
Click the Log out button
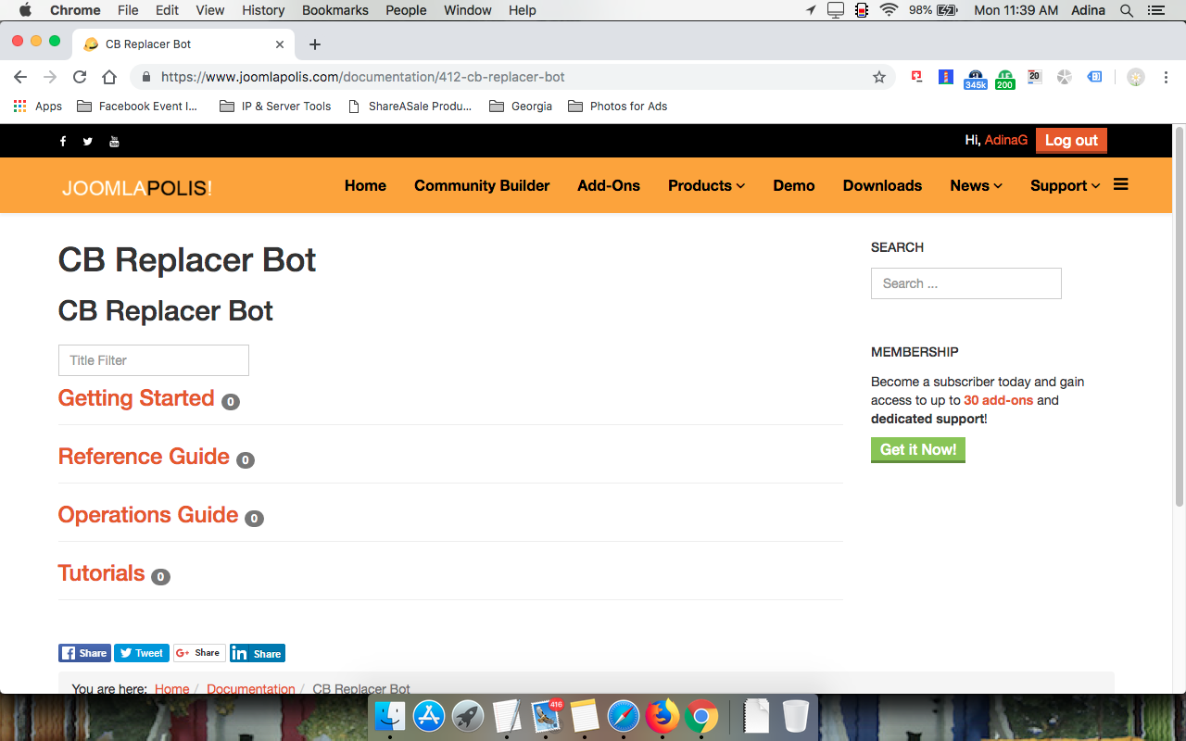click(x=1071, y=141)
